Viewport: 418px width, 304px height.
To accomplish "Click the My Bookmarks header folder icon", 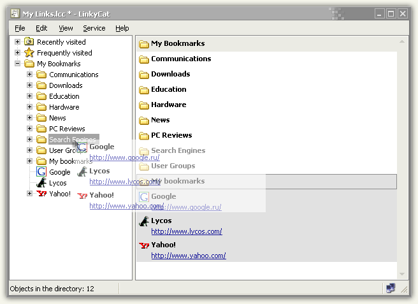I will [144, 44].
